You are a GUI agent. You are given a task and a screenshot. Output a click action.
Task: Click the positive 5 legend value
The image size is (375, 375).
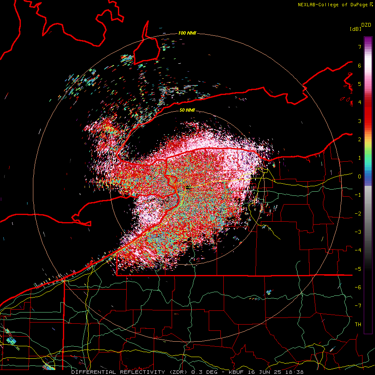[x=360, y=84]
